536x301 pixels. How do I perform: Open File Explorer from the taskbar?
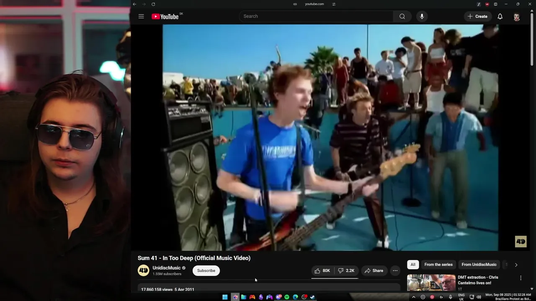243,297
